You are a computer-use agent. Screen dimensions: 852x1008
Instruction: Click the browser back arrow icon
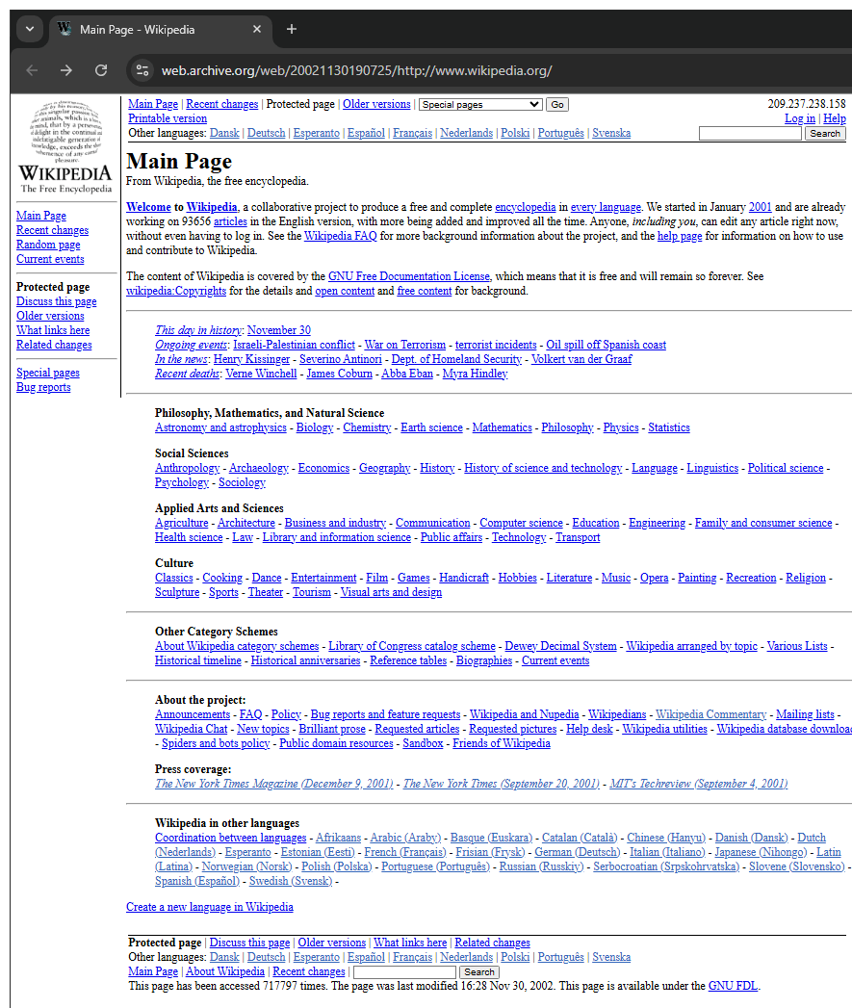(x=31, y=70)
